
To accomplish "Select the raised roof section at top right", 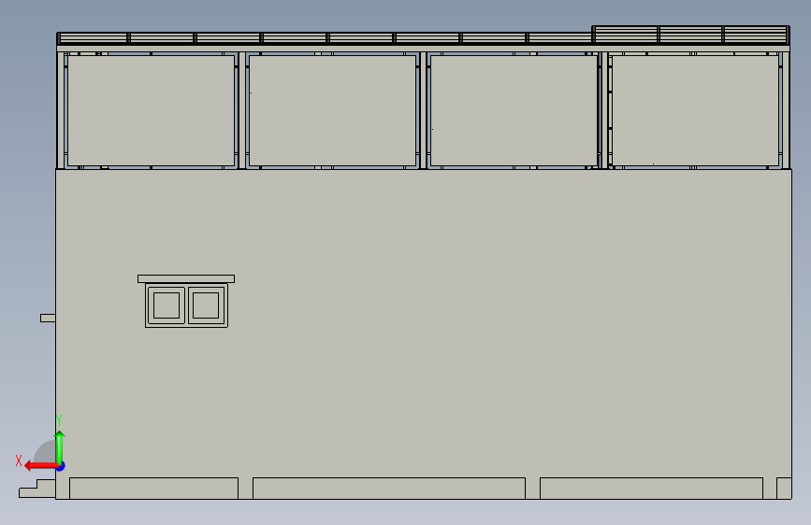I will click(691, 35).
